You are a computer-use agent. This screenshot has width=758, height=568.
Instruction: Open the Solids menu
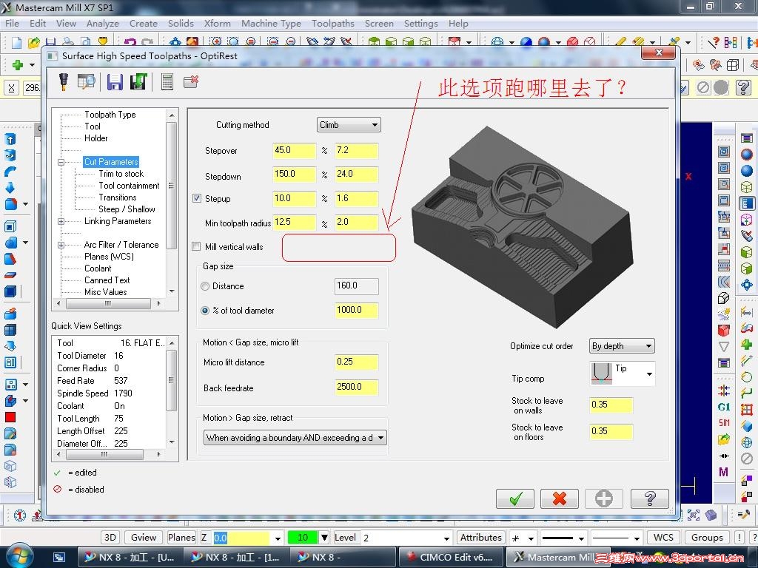coord(181,23)
